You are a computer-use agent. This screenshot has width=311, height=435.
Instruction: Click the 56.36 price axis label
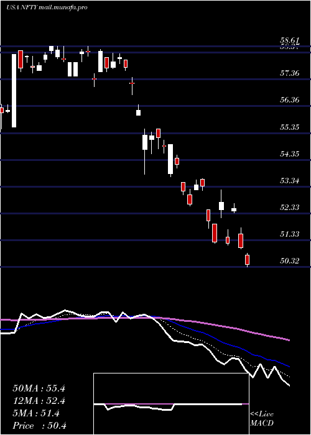click(x=289, y=100)
